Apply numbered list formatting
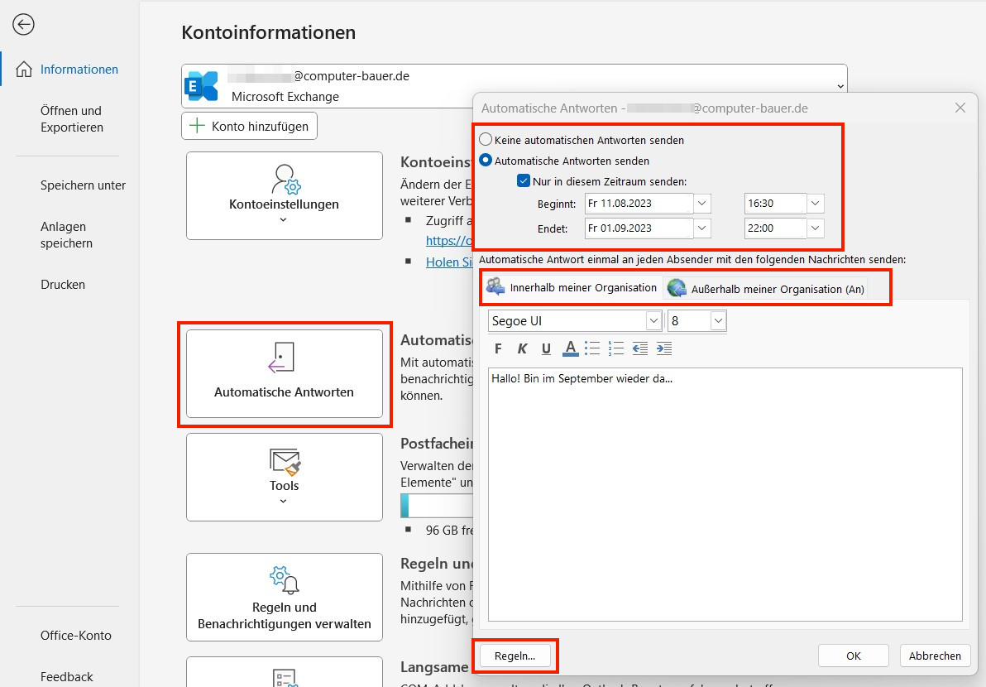This screenshot has width=986, height=687. pyautogui.click(x=616, y=348)
